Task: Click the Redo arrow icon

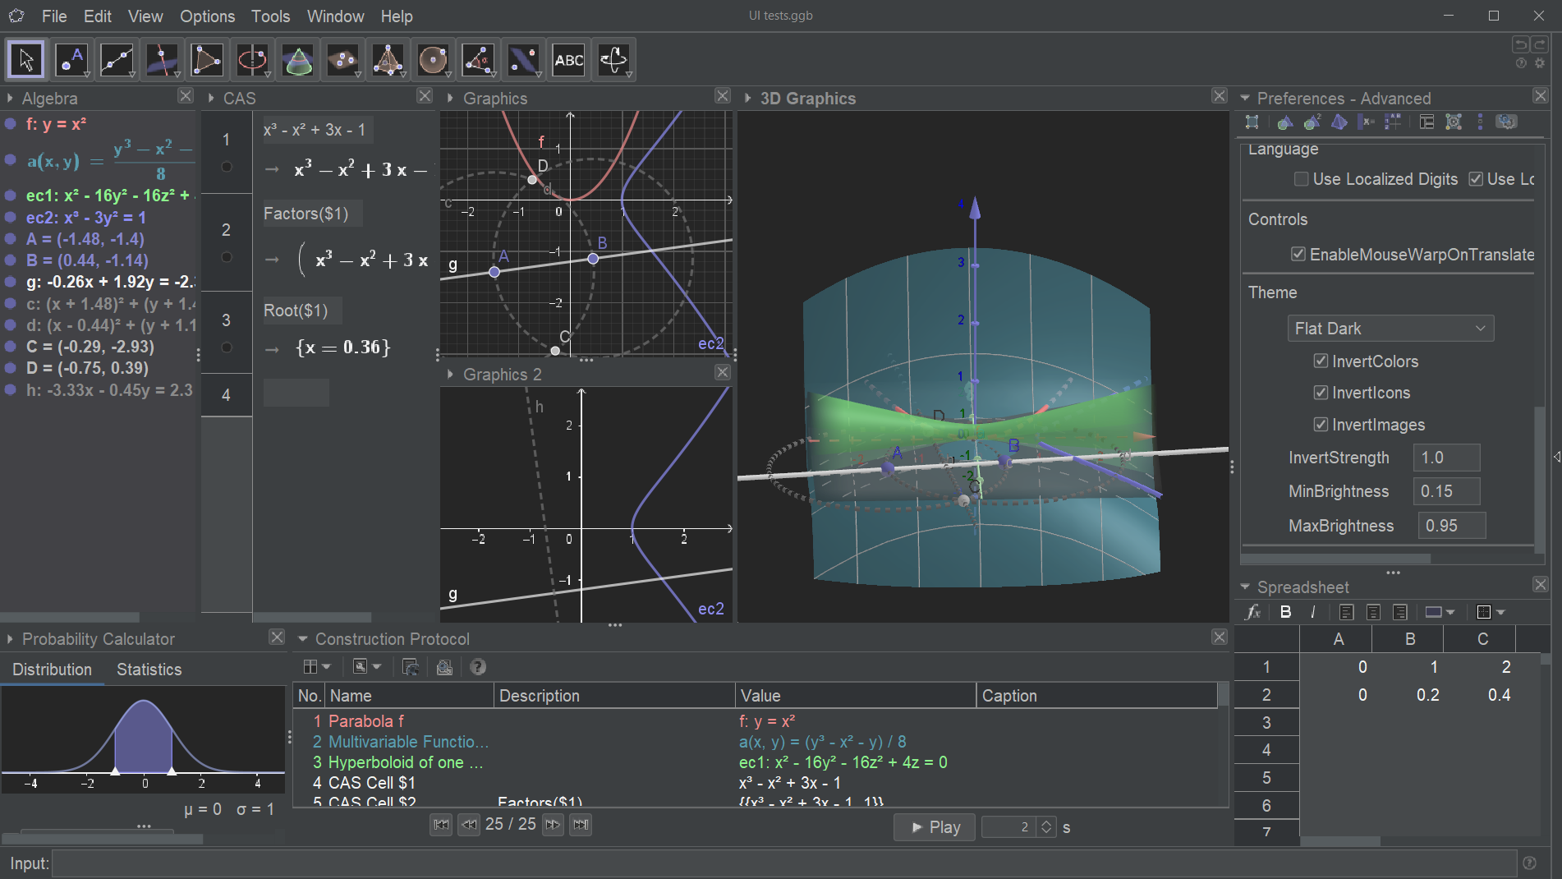Action: pyautogui.click(x=1540, y=44)
